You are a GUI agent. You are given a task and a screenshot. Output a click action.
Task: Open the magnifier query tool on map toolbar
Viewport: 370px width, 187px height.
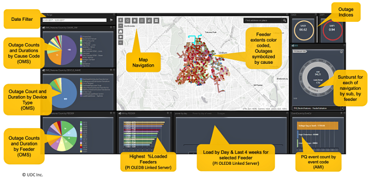pyautogui.click(x=149, y=20)
